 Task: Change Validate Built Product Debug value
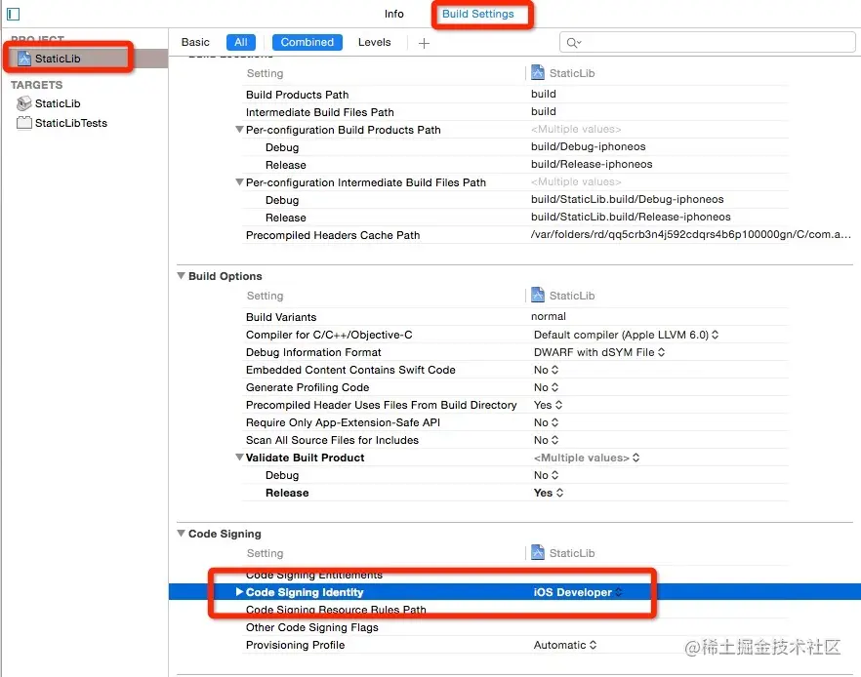click(x=546, y=475)
